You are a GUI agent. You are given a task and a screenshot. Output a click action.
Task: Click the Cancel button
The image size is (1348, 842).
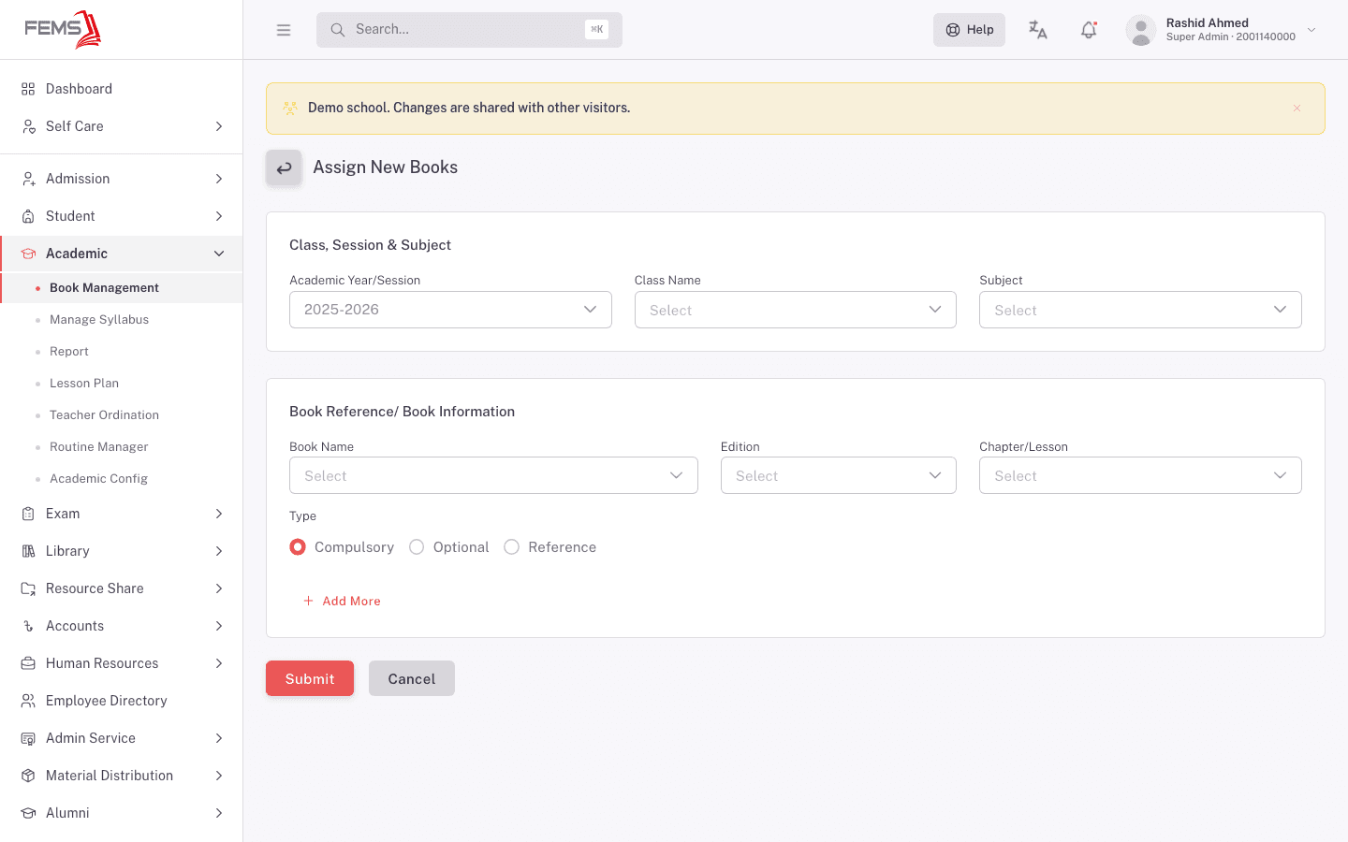coord(412,678)
